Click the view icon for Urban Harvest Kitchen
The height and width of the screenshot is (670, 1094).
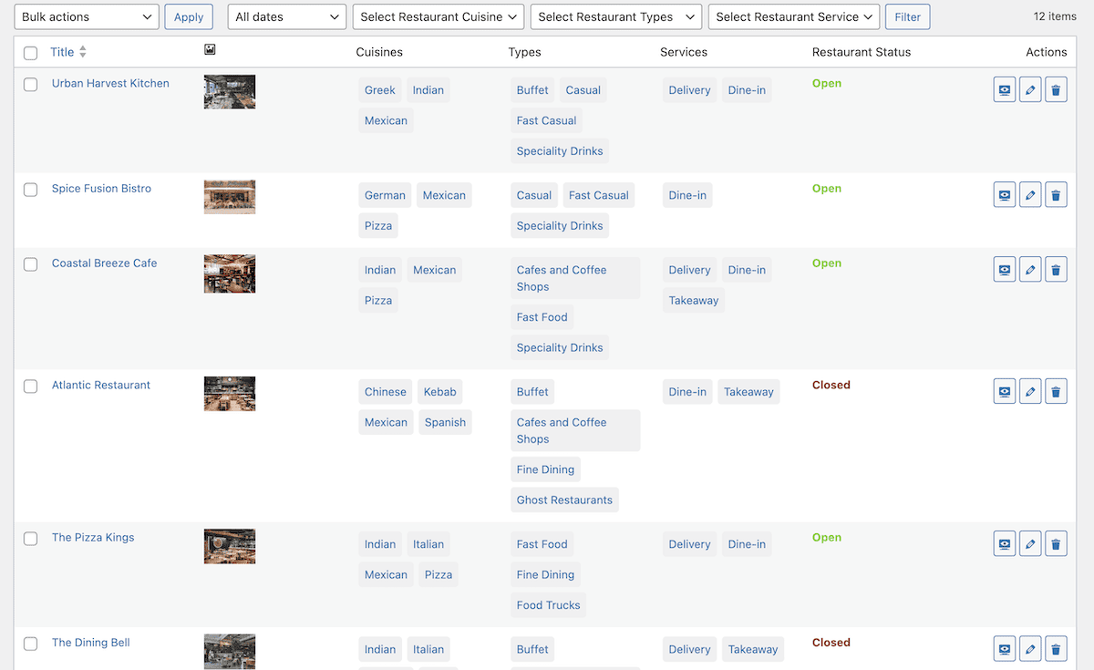click(x=1004, y=90)
